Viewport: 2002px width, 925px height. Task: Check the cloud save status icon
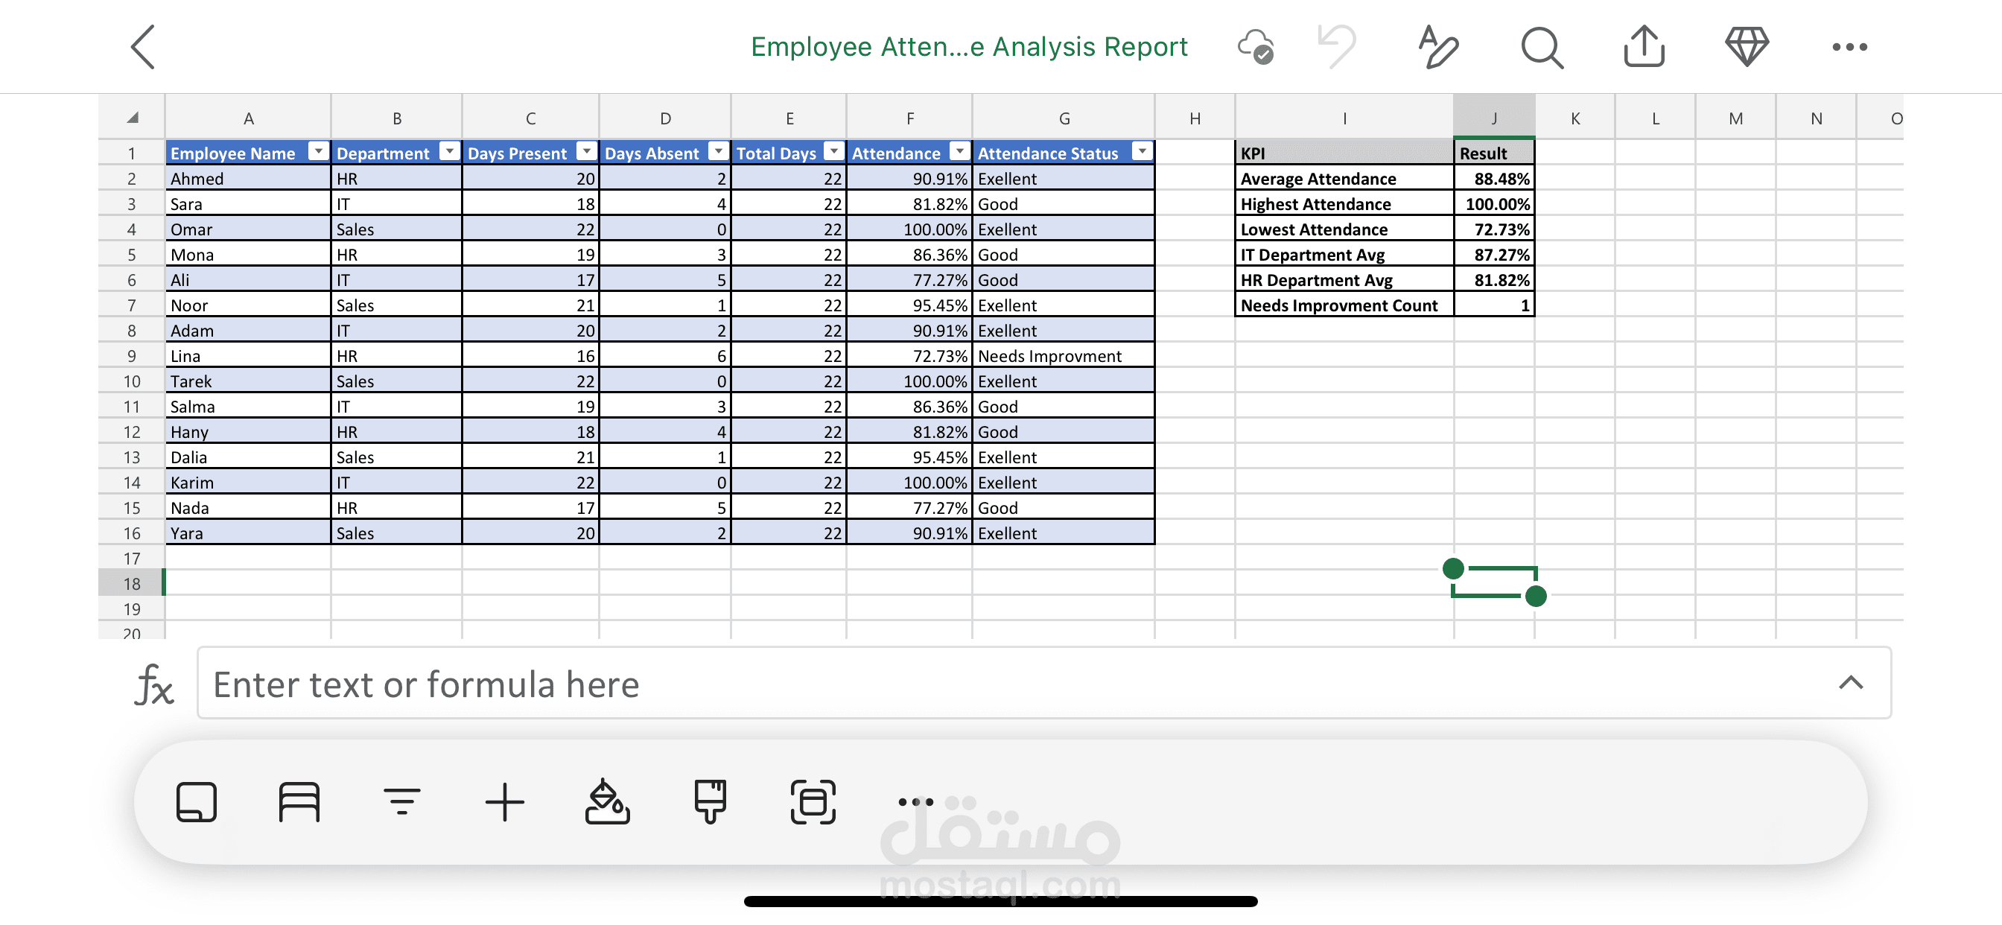(1256, 47)
